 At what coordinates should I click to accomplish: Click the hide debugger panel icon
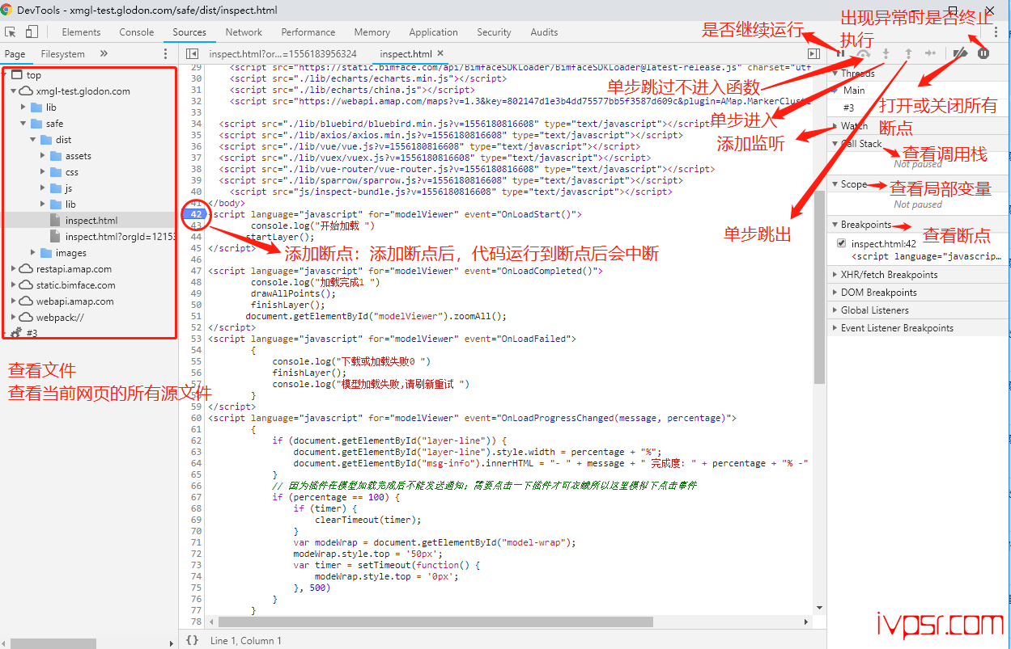click(x=814, y=53)
